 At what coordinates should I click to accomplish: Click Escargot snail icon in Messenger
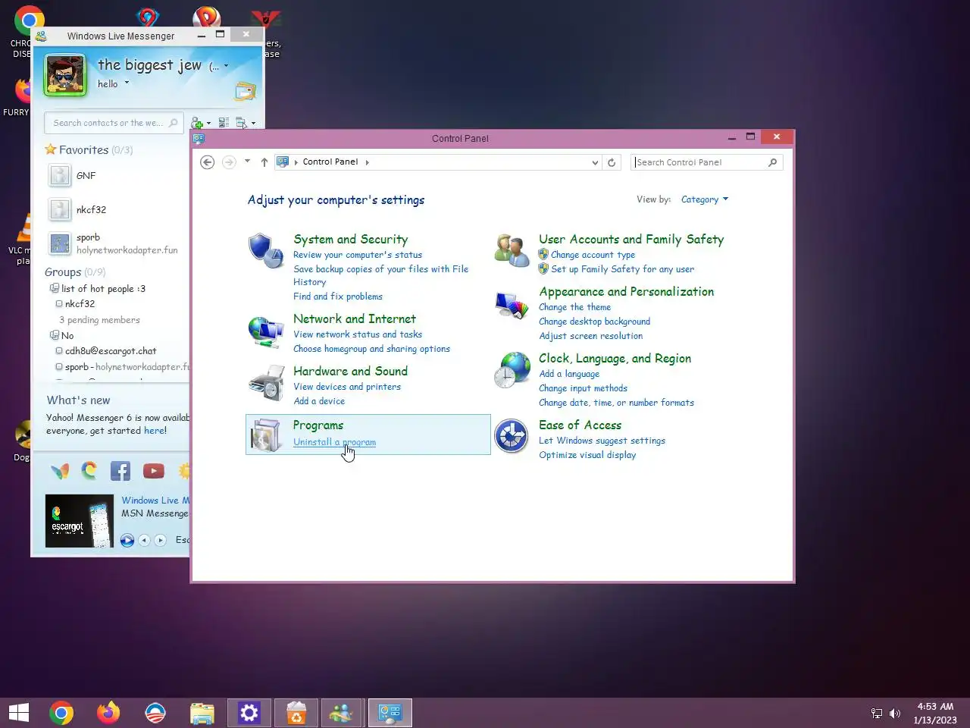pos(89,471)
